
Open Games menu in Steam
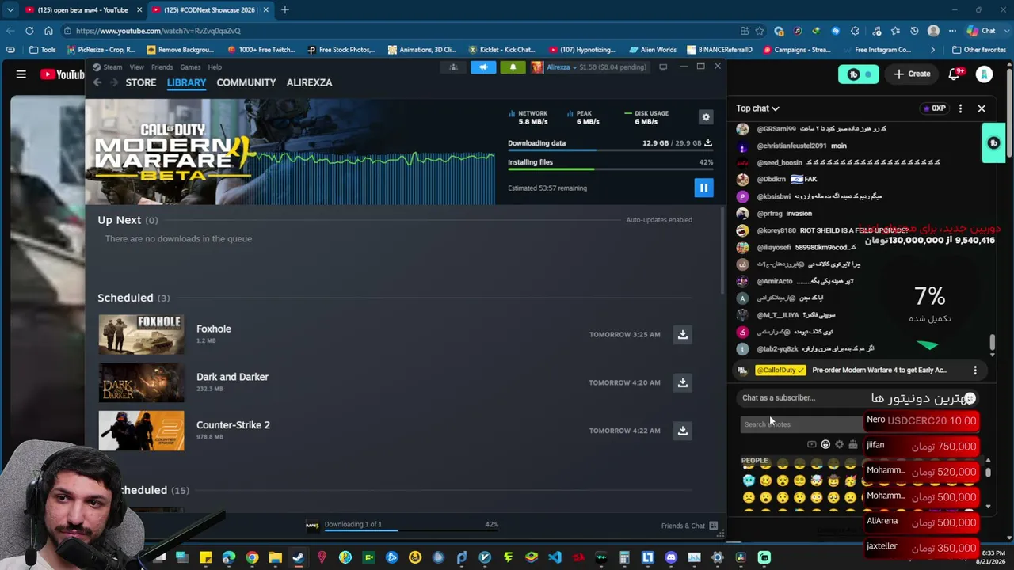pyautogui.click(x=190, y=67)
